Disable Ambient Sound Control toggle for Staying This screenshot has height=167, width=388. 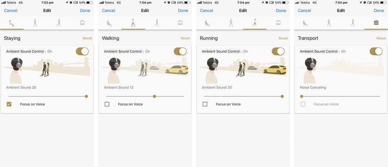[x=82, y=51]
